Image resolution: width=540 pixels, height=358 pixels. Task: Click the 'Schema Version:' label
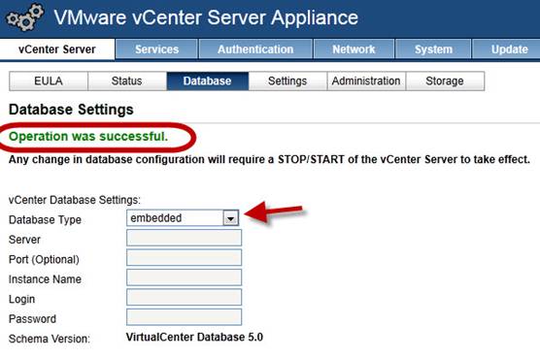pyautogui.click(x=50, y=339)
